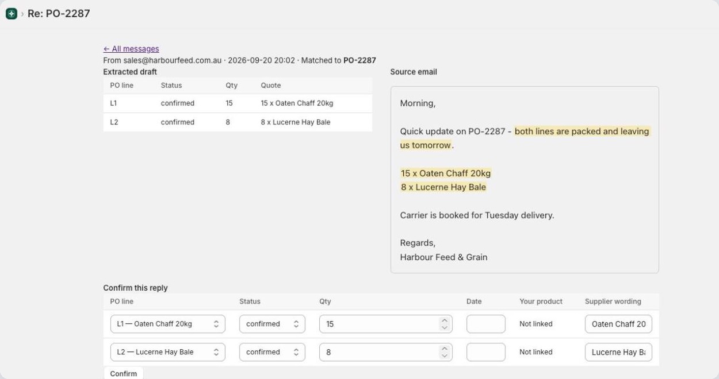Click the supplier wording field Lucerne Hay Ba
The height and width of the screenshot is (379, 719).
[x=618, y=352]
